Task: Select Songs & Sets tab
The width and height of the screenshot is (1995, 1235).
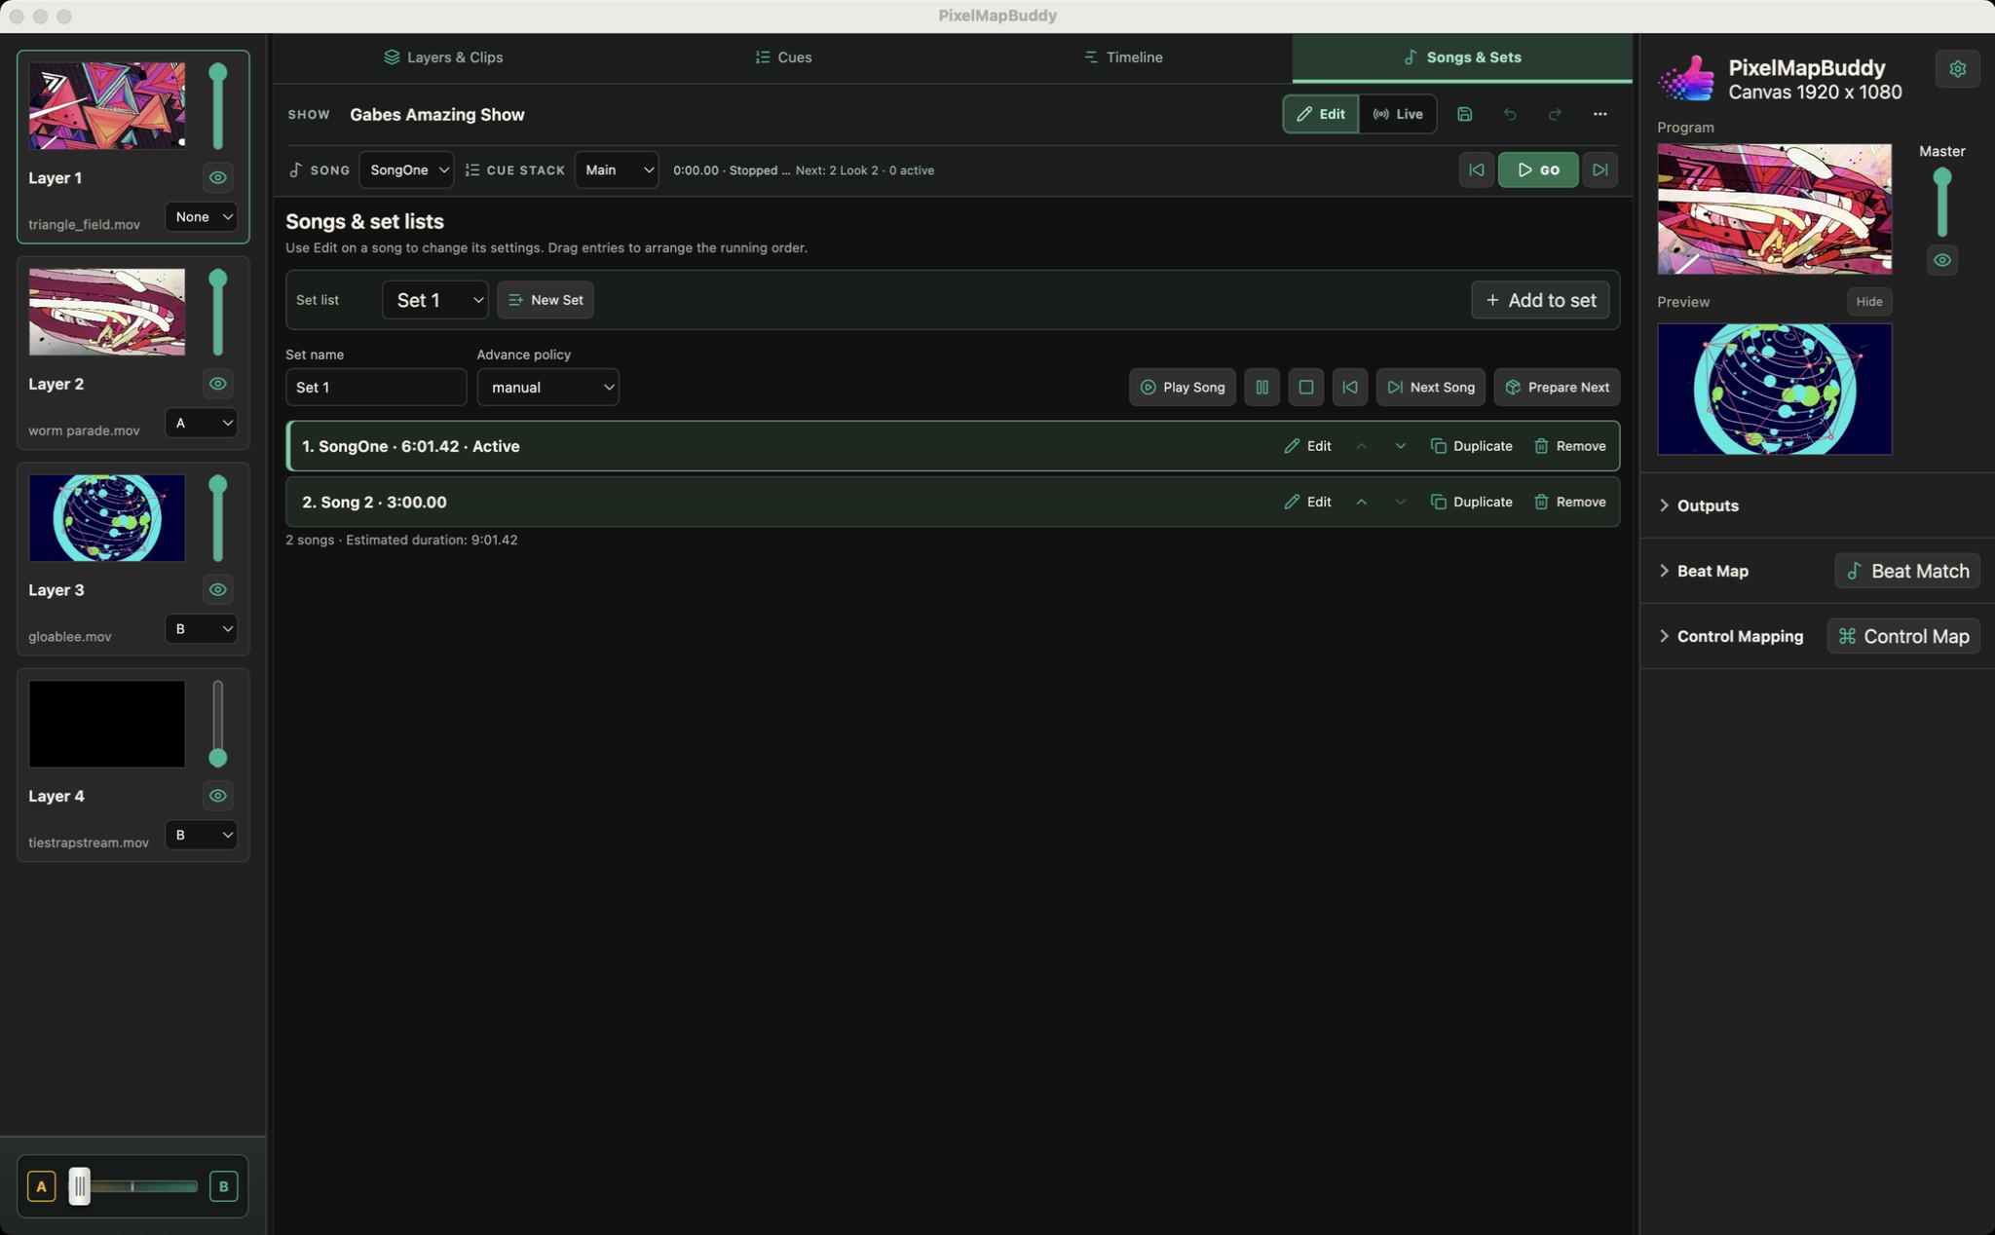Action: [1462, 57]
